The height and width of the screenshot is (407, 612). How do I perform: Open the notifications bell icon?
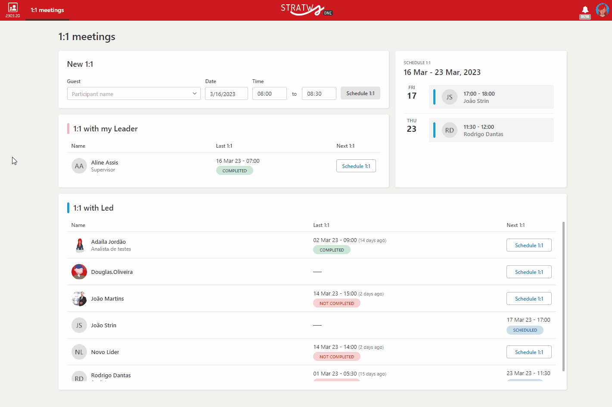tap(585, 9)
